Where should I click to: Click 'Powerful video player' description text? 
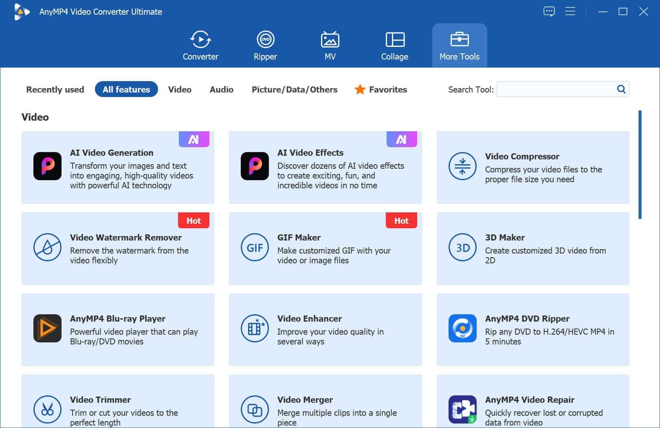click(x=134, y=336)
